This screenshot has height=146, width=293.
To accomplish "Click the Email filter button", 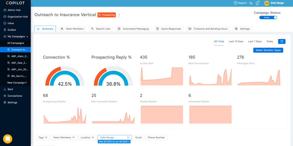I will (x=138, y=137).
